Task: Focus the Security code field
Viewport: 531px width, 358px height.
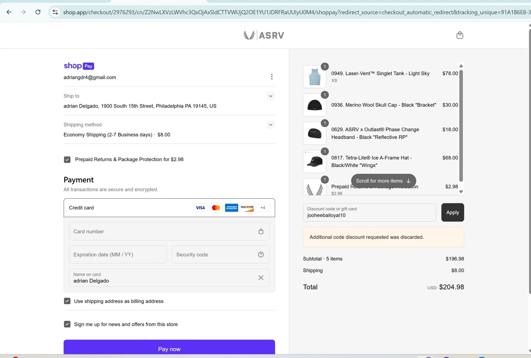Action: click(x=221, y=255)
